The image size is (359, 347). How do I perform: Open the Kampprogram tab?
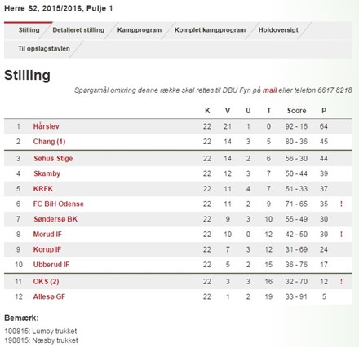[140, 30]
